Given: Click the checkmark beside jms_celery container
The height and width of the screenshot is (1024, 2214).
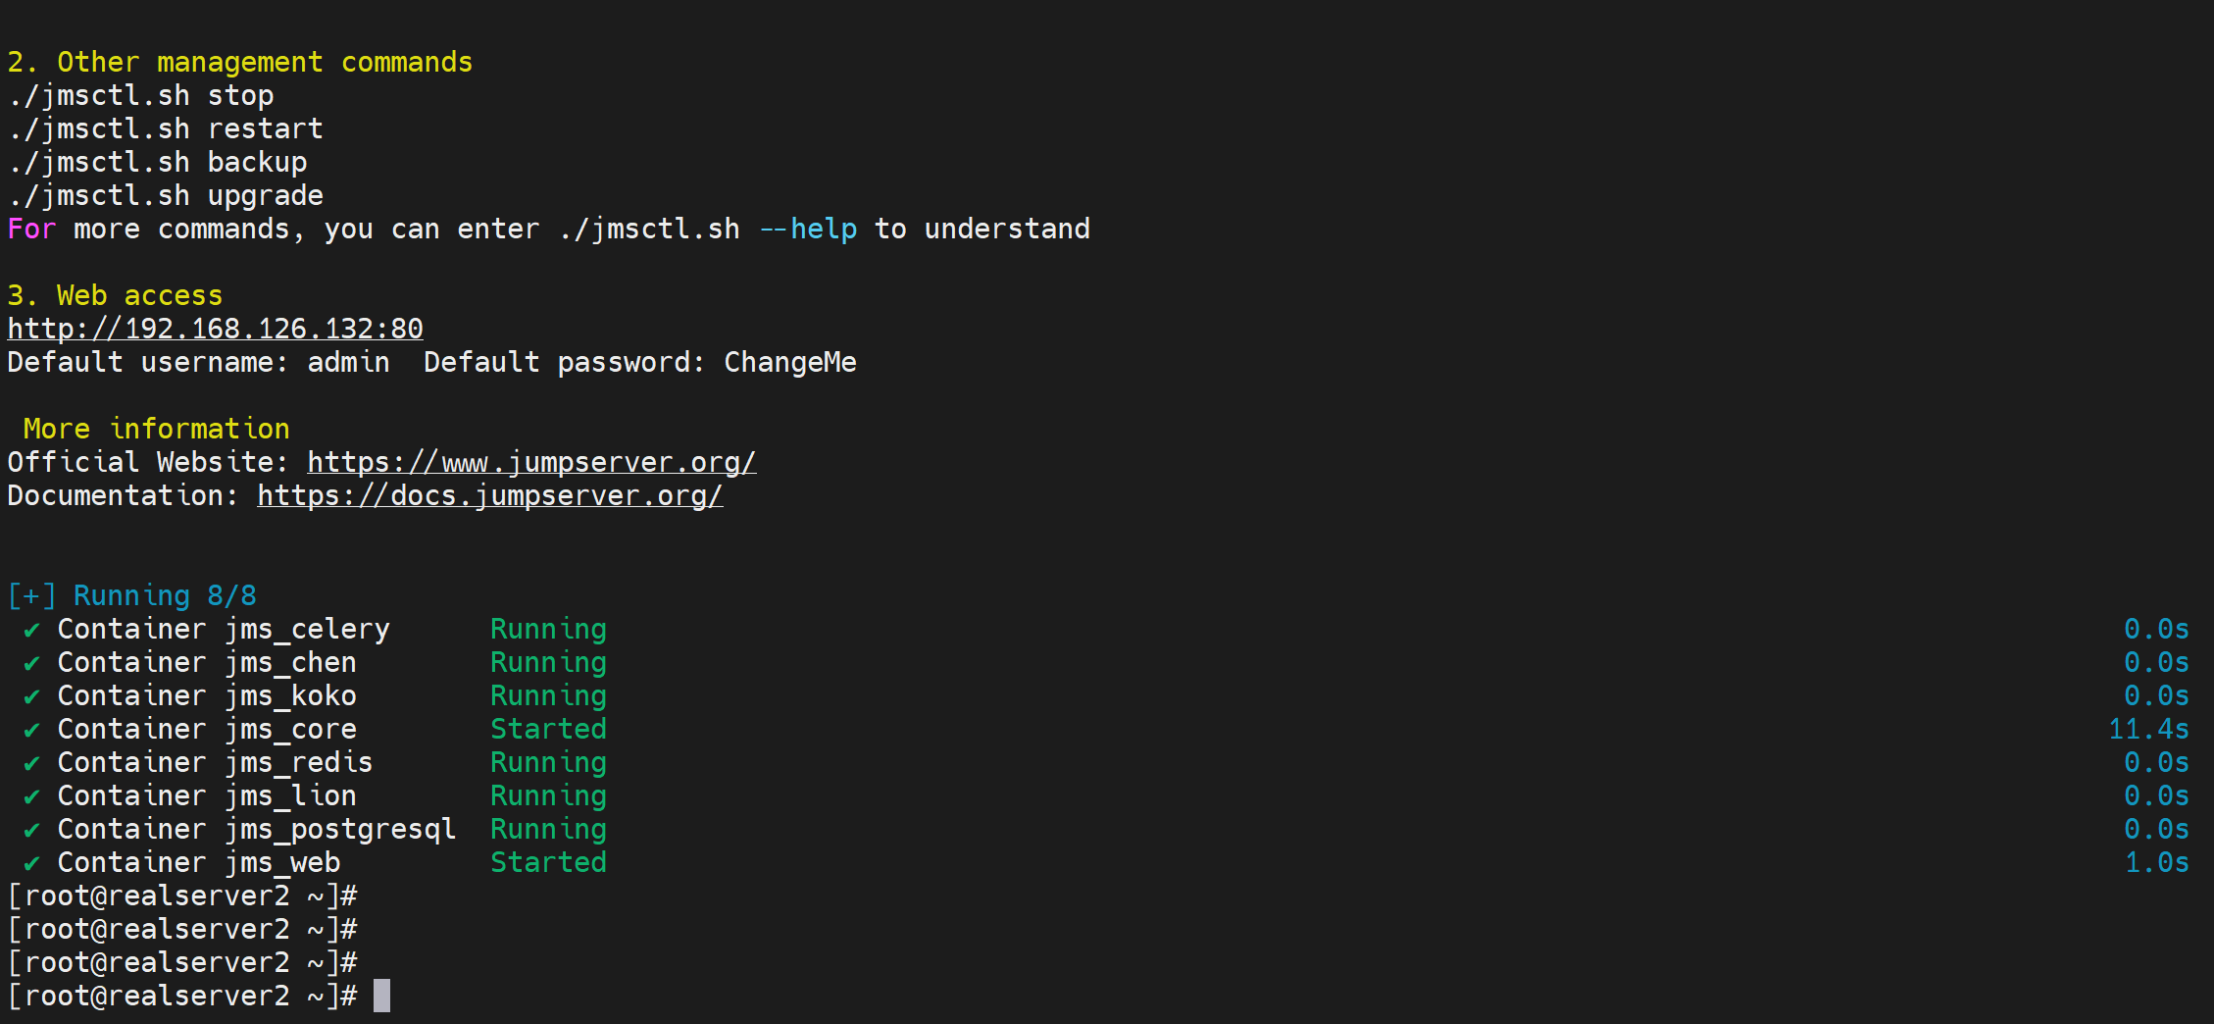Looking at the screenshot, I should [x=32, y=630].
